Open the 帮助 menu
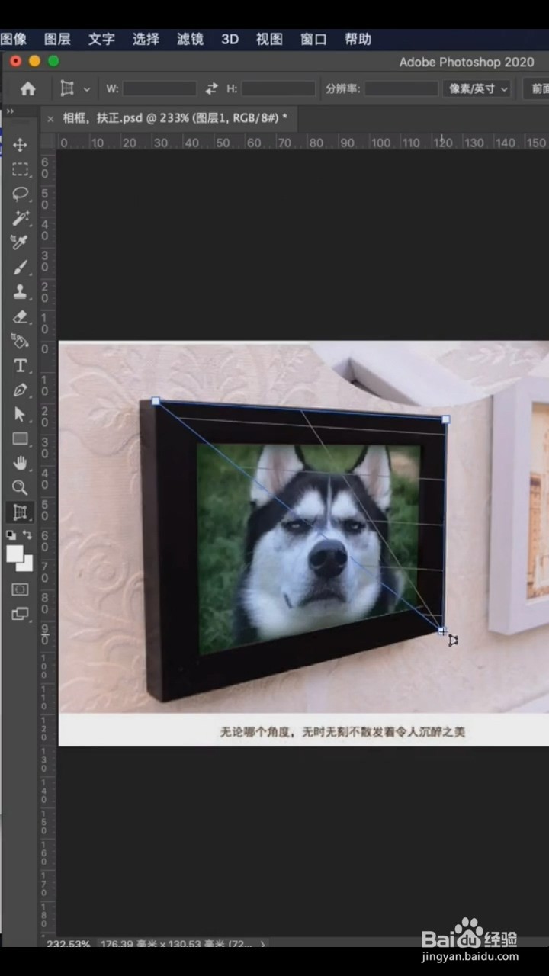 pos(358,39)
